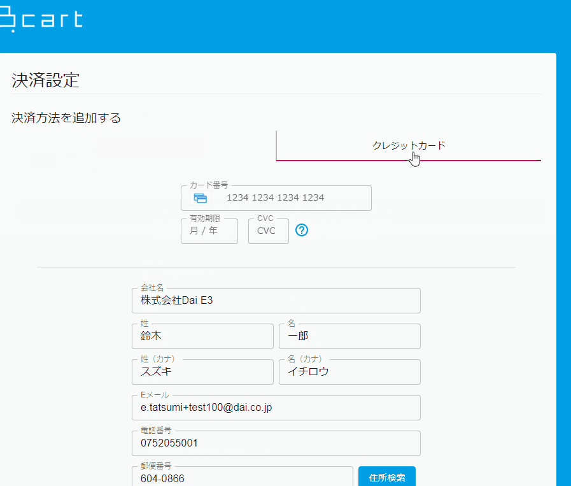The width and height of the screenshot is (571, 486).
Task: Click the 名（カナ） field containing イチロウ
Action: tap(349, 372)
